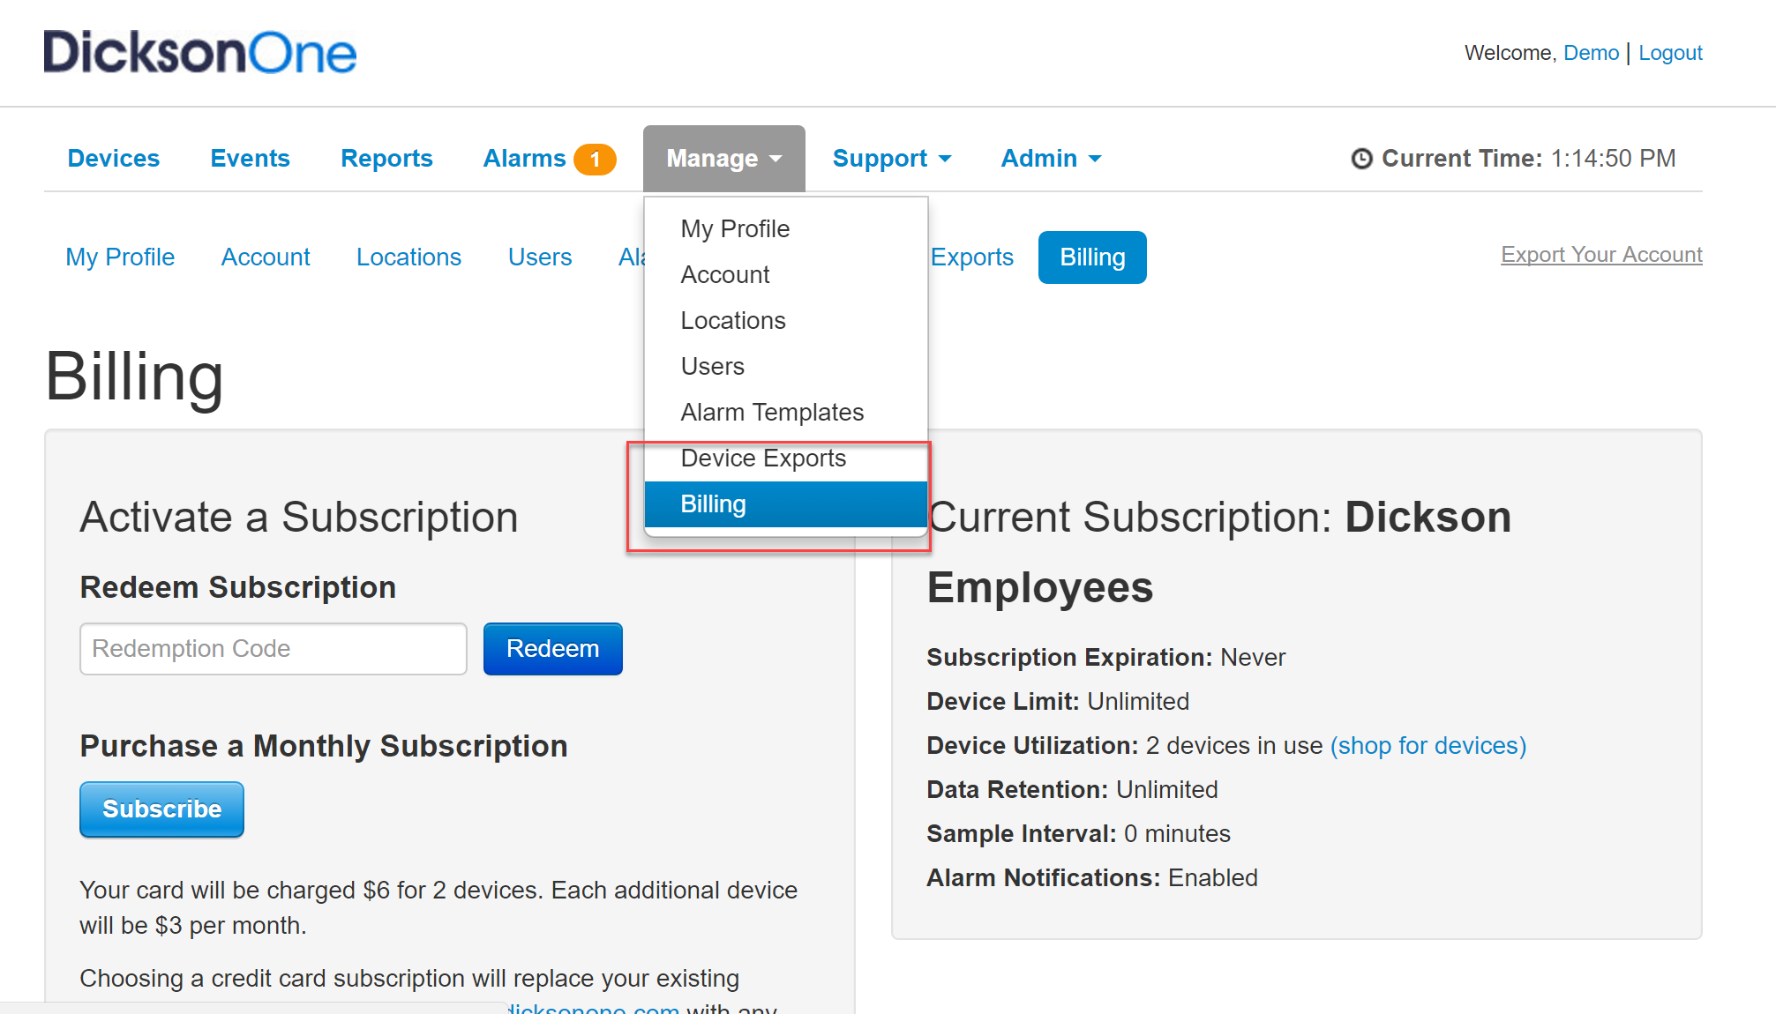Viewport: 1776px width, 1014px height.
Task: Open the Alarms navigation item
Action: (x=524, y=159)
